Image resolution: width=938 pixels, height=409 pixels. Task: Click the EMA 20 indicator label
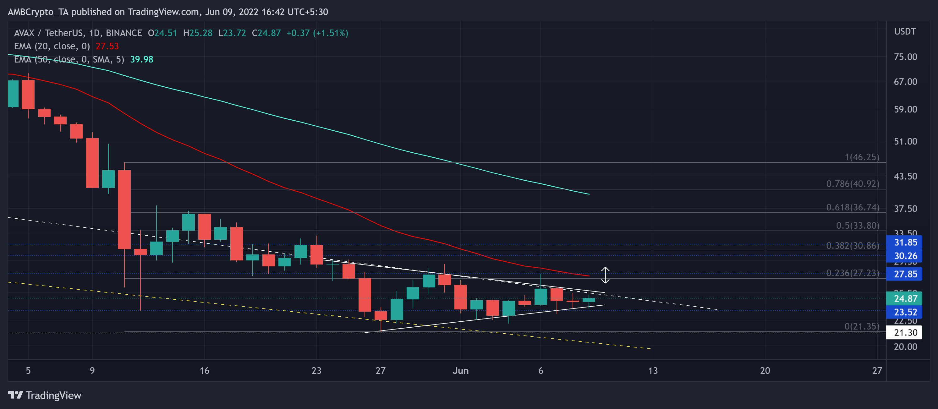pos(52,46)
